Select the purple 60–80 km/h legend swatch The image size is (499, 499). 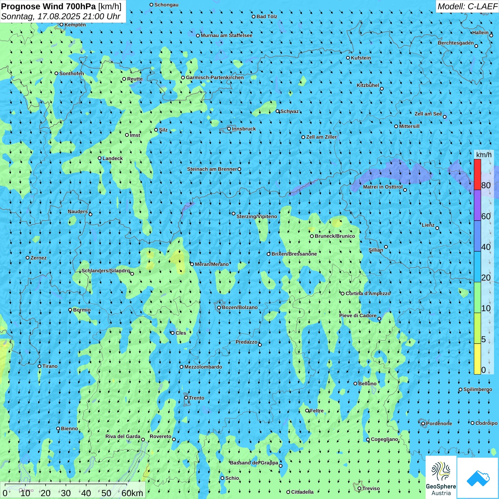pyautogui.click(x=477, y=205)
